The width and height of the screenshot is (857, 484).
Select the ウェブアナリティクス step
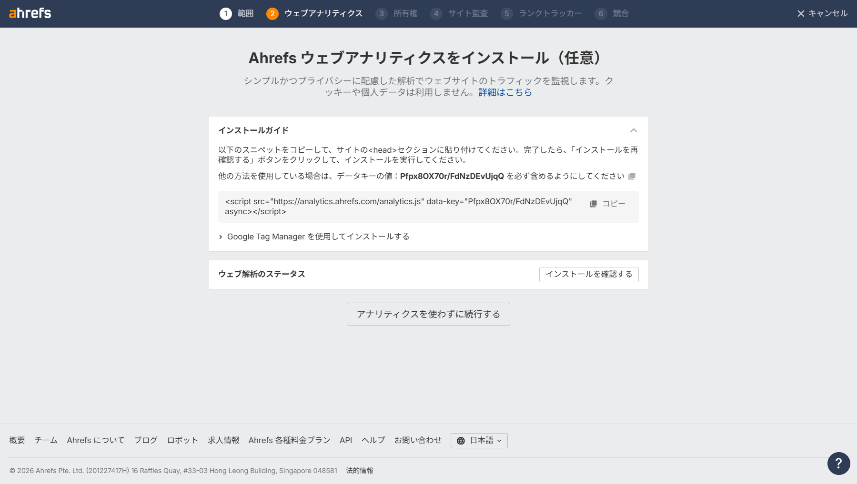click(323, 14)
